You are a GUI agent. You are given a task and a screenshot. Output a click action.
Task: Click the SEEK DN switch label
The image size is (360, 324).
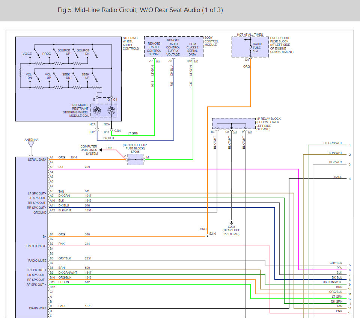click(x=66, y=76)
